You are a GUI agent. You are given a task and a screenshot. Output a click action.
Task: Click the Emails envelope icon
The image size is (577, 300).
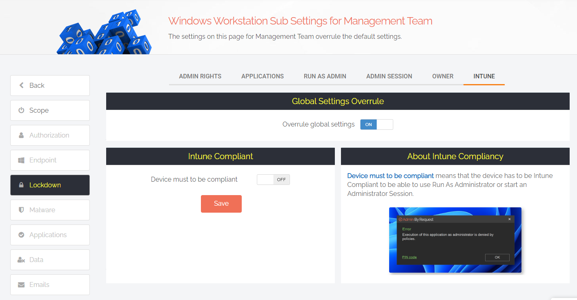[21, 284]
